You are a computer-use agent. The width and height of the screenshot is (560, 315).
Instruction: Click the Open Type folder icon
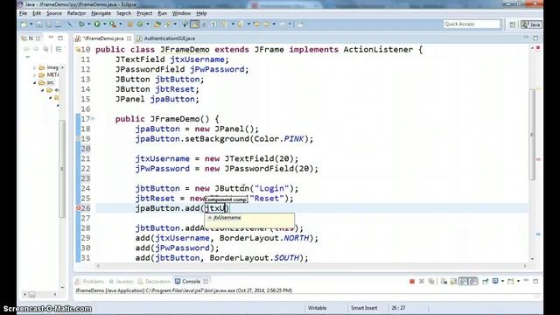pos(157,24)
